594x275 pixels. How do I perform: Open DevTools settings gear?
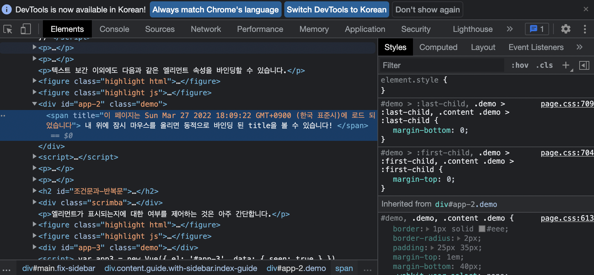(566, 29)
